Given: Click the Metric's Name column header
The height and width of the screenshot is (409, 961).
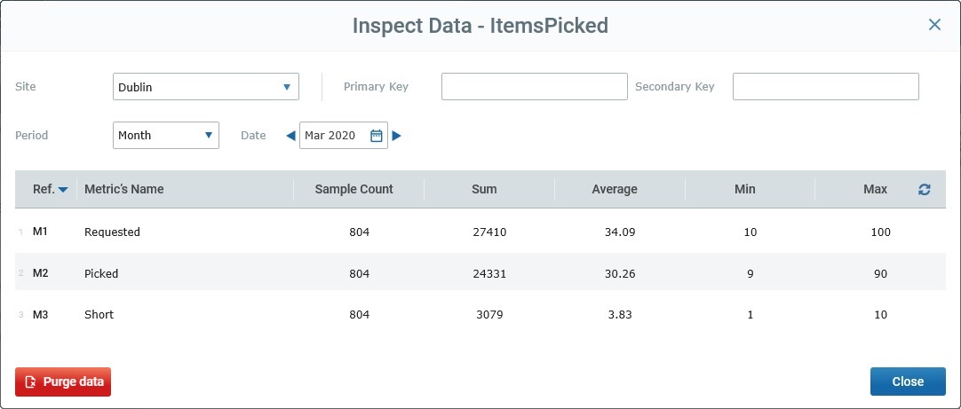Looking at the screenshot, I should click(123, 189).
